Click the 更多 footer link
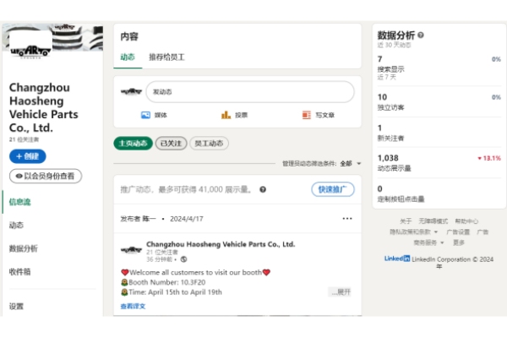The height and width of the screenshot is (338, 507). [x=459, y=243]
